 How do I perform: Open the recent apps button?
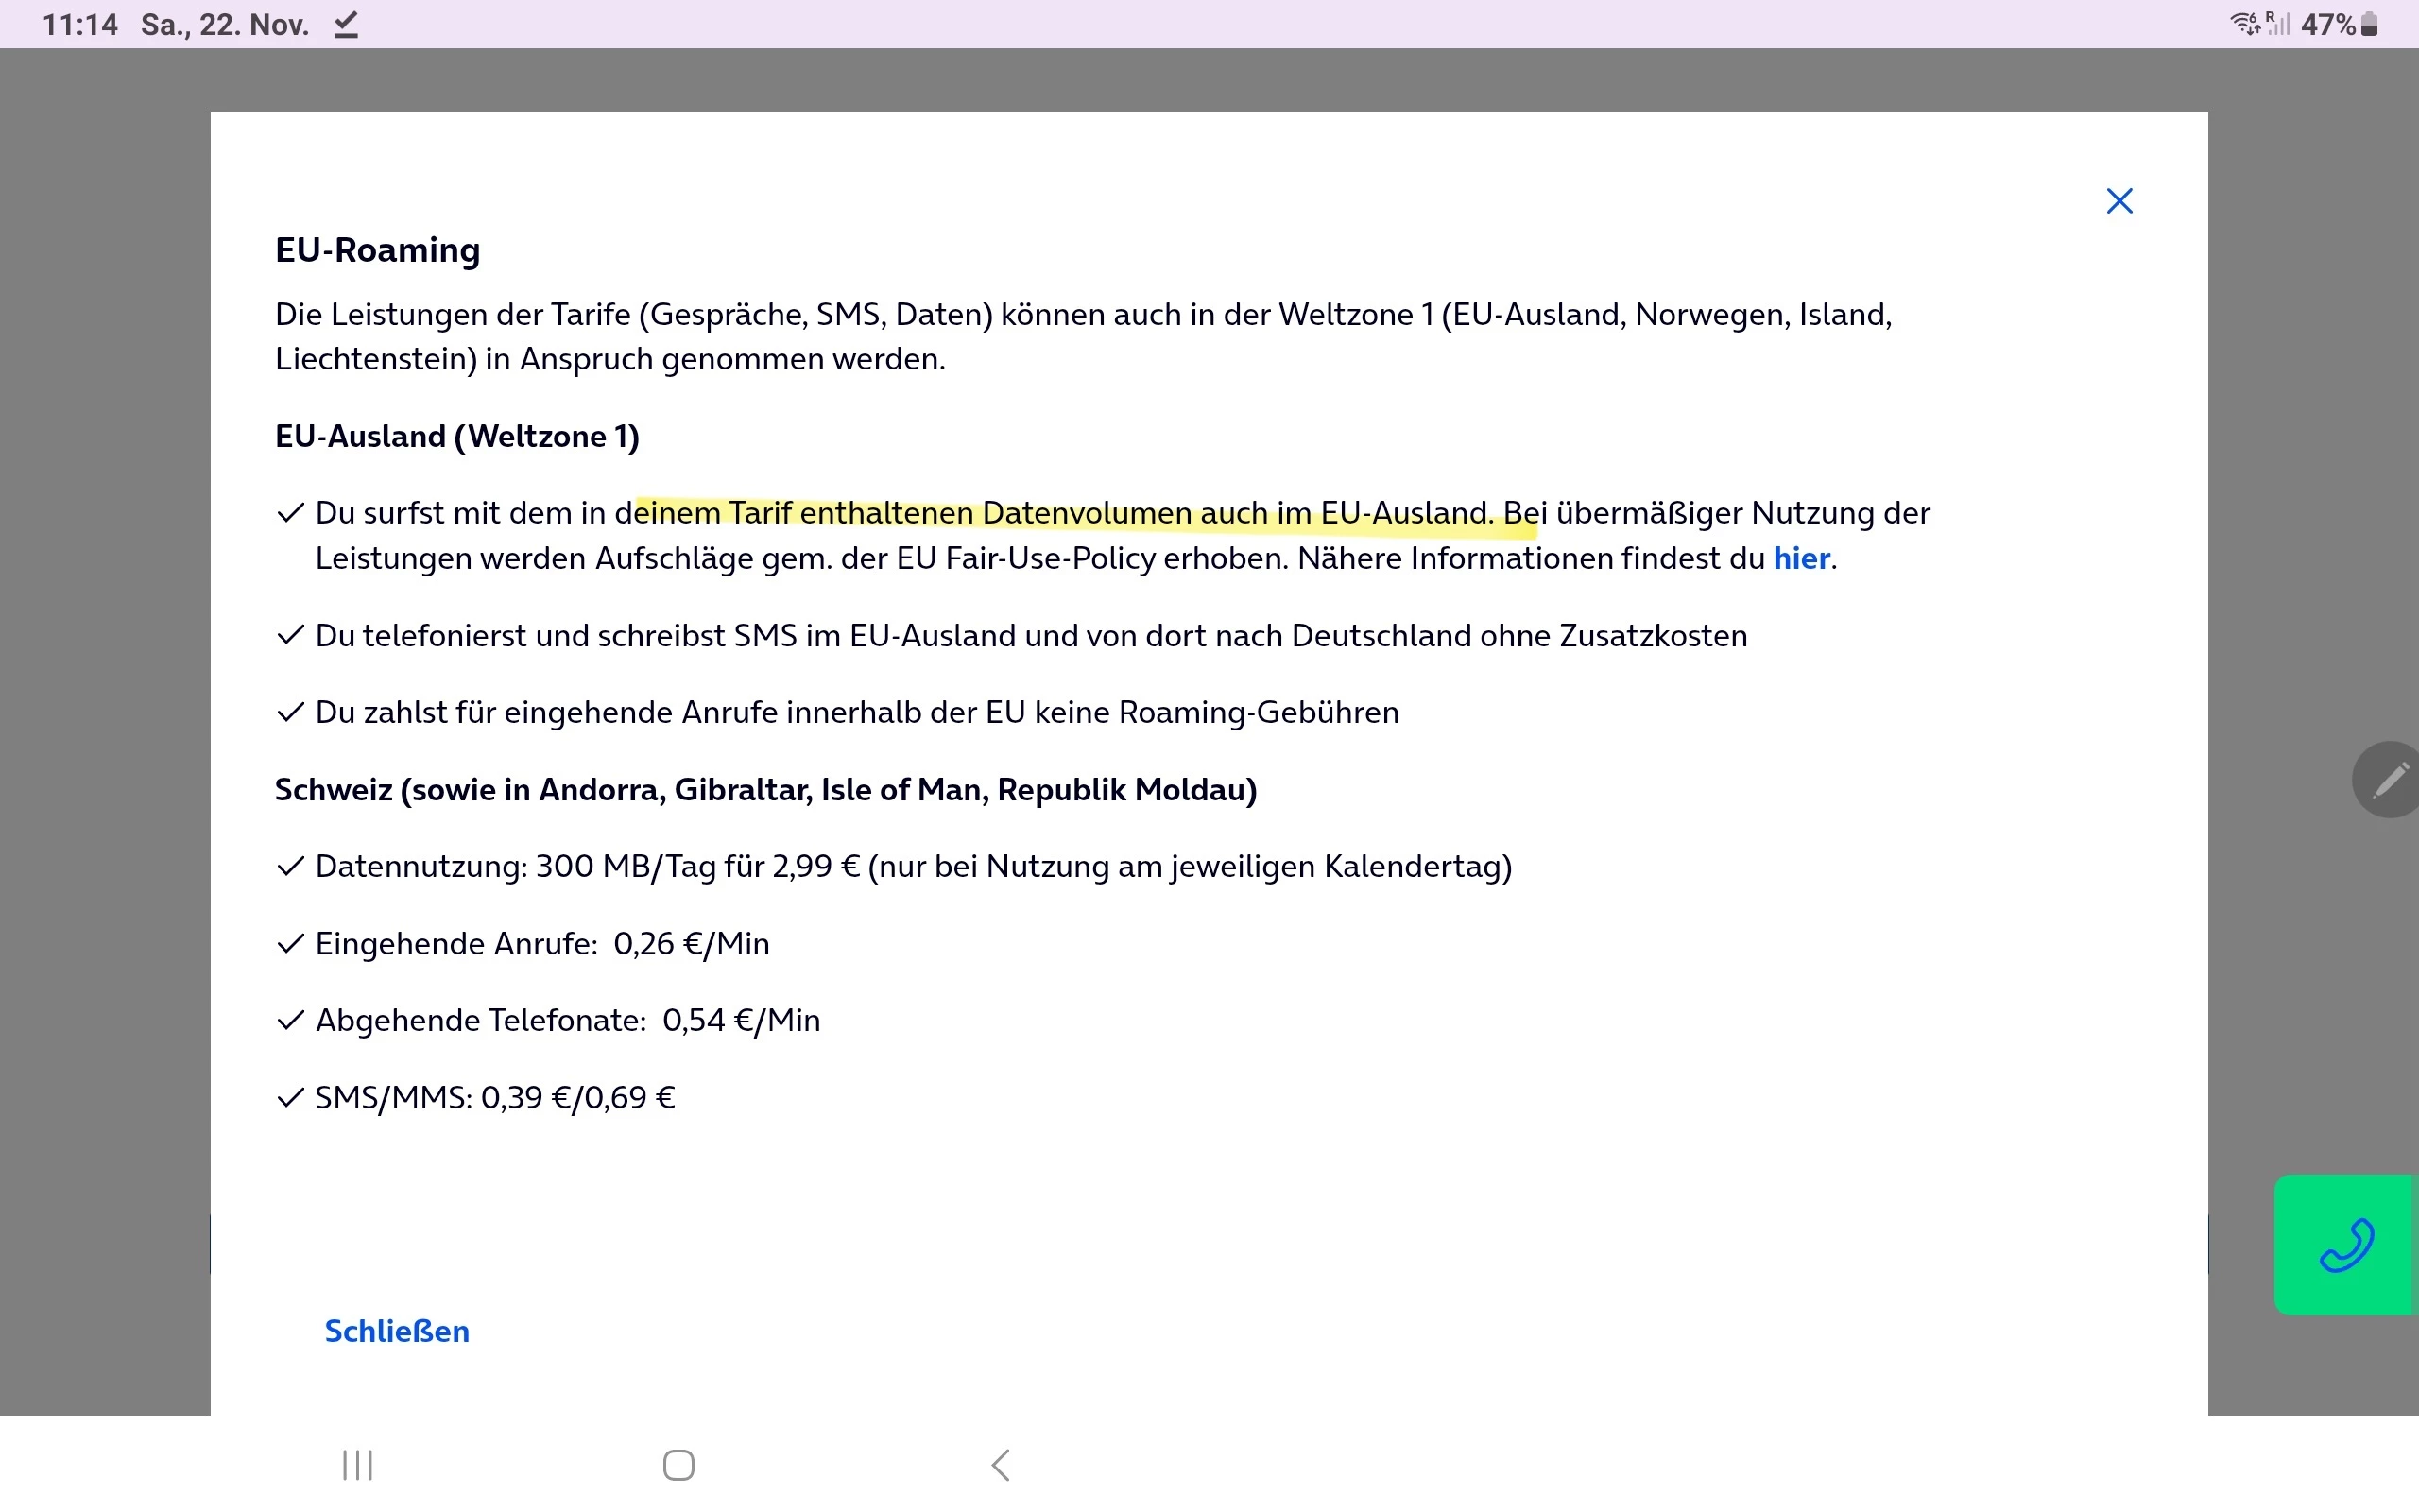pyautogui.click(x=357, y=1465)
